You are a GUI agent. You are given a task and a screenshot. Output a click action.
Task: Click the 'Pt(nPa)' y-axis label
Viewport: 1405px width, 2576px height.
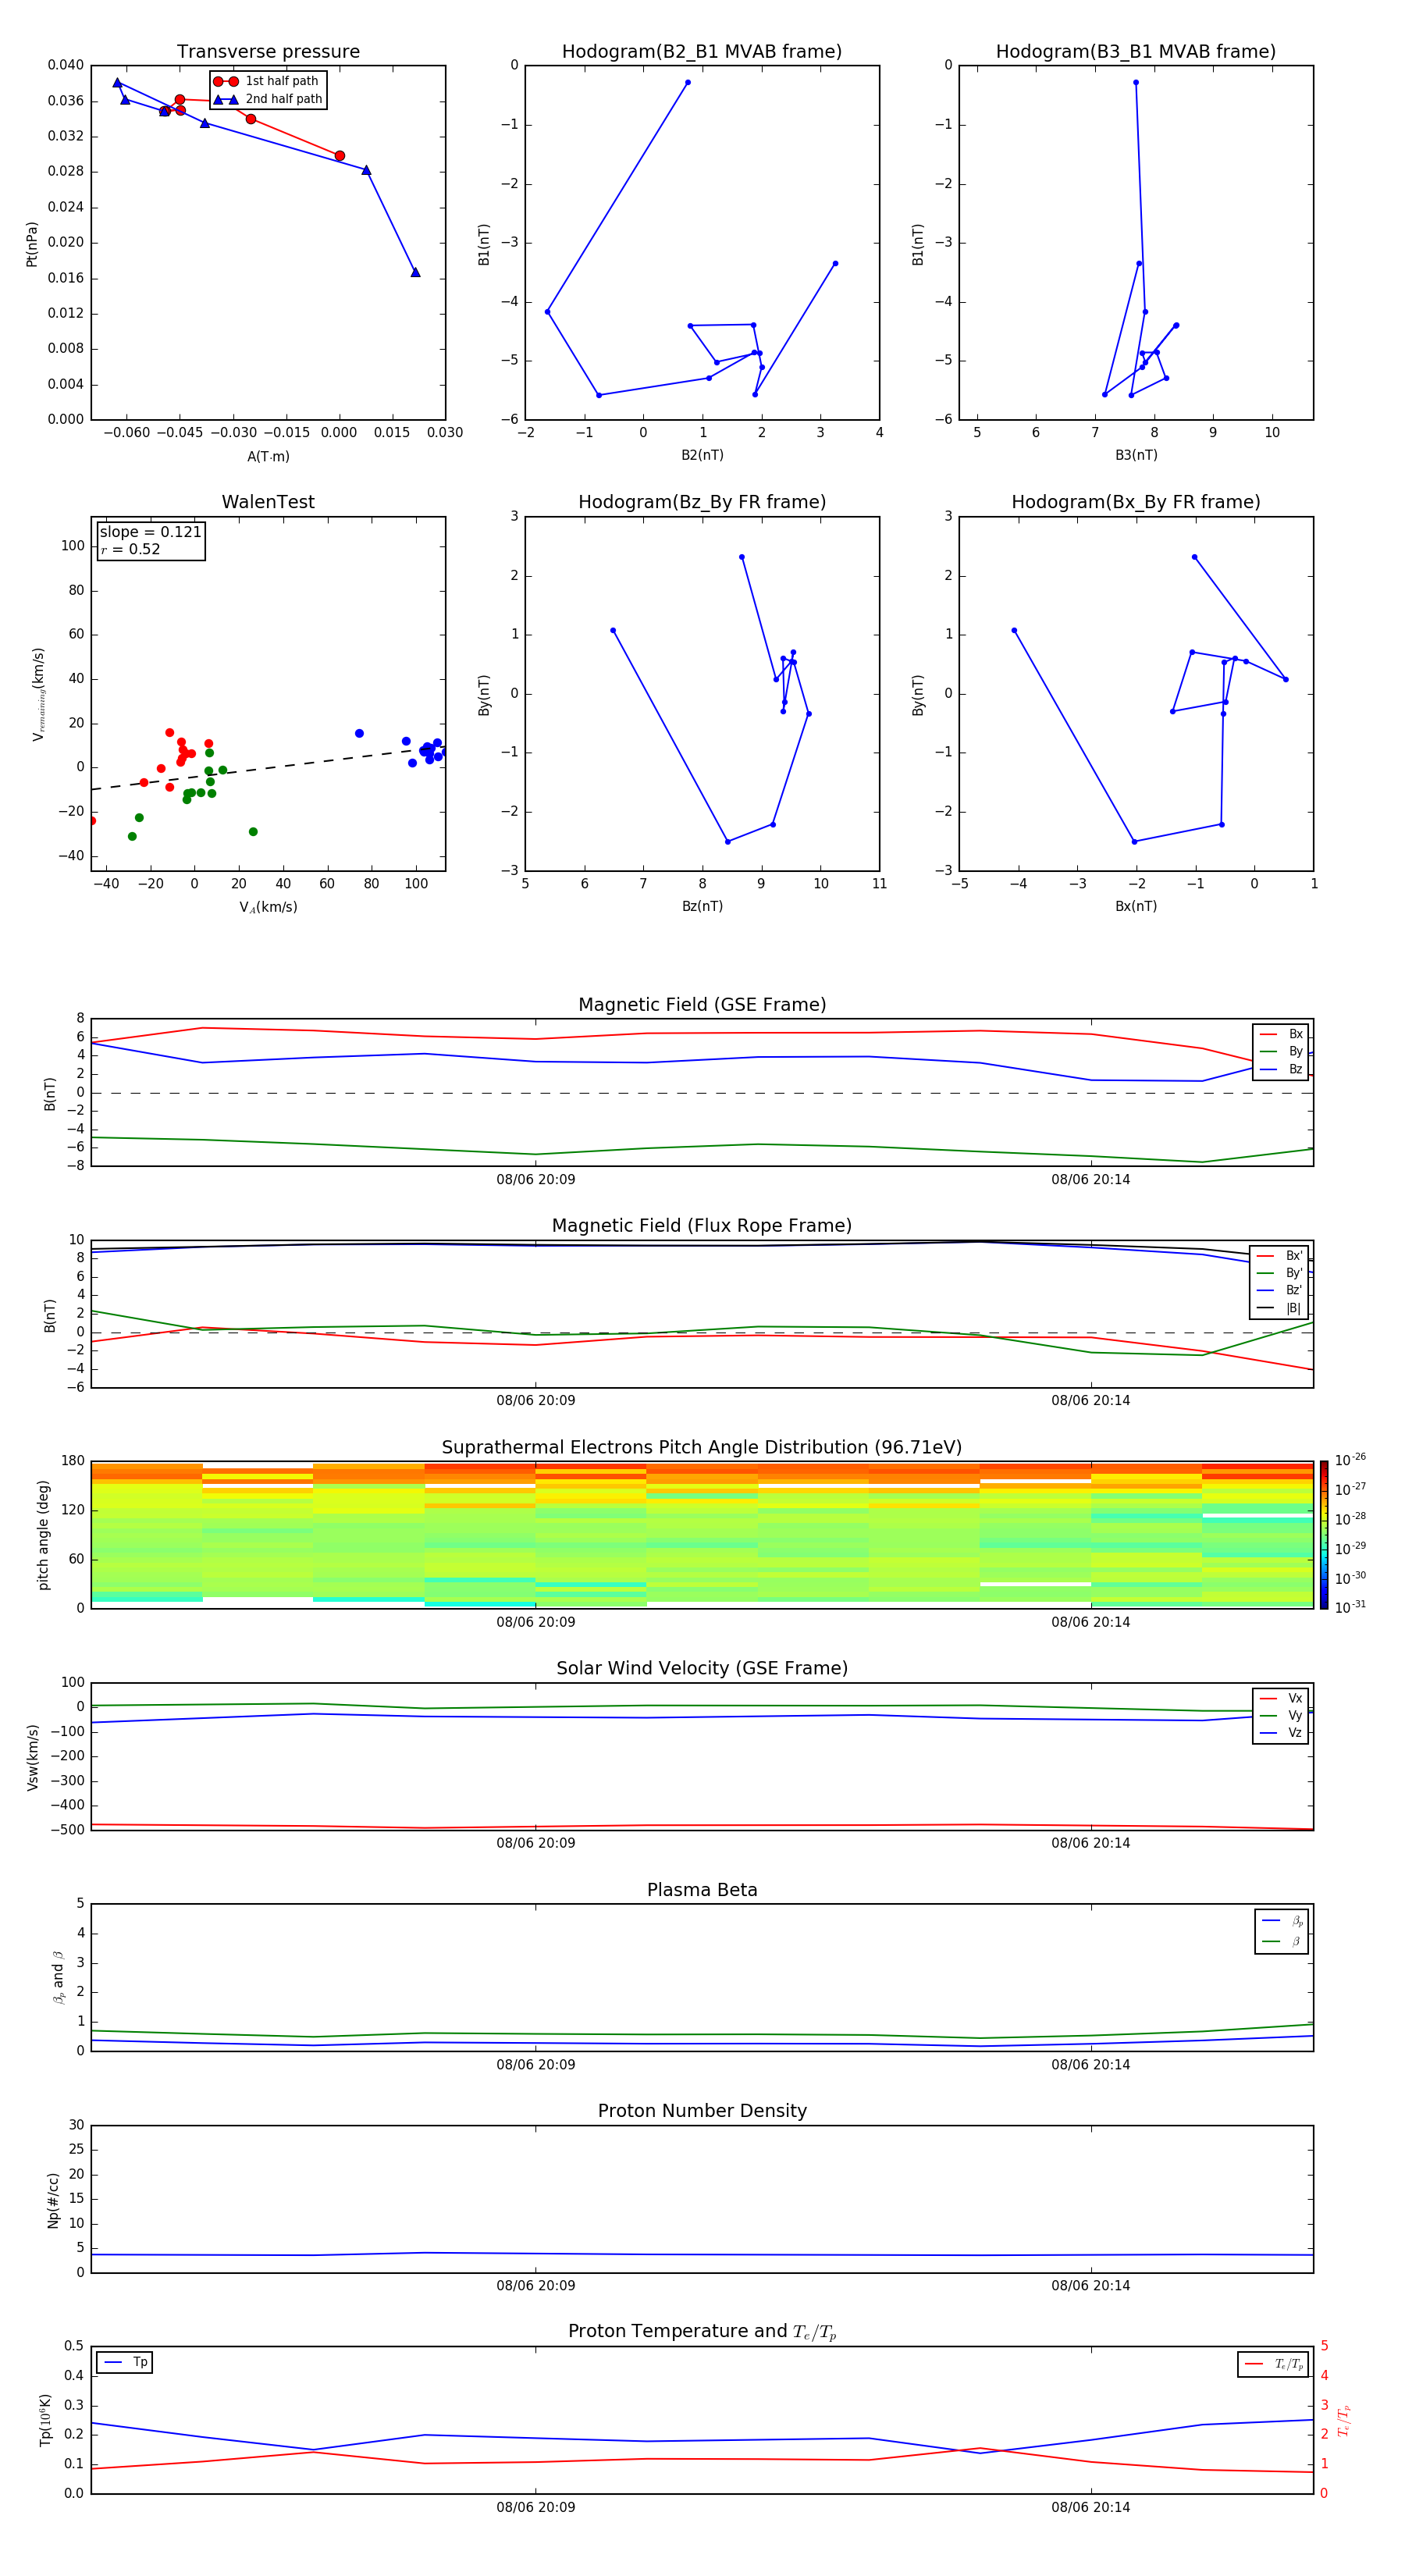point(32,244)
